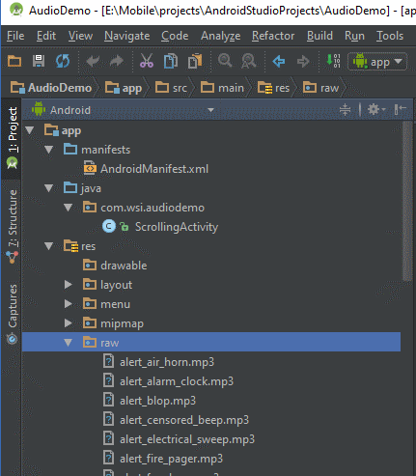The image size is (416, 476).
Task: Click the Hide panel icon
Action: [401, 109]
